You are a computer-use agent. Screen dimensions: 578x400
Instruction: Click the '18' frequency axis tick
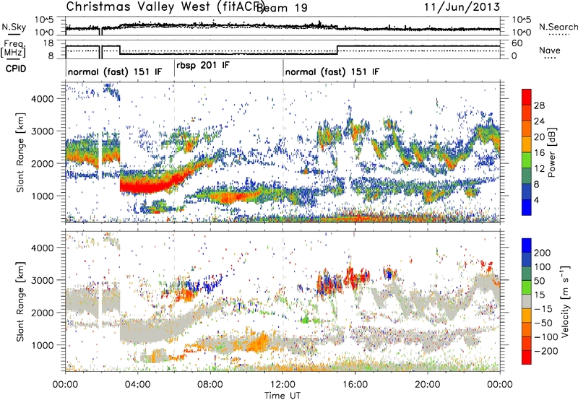(48, 43)
